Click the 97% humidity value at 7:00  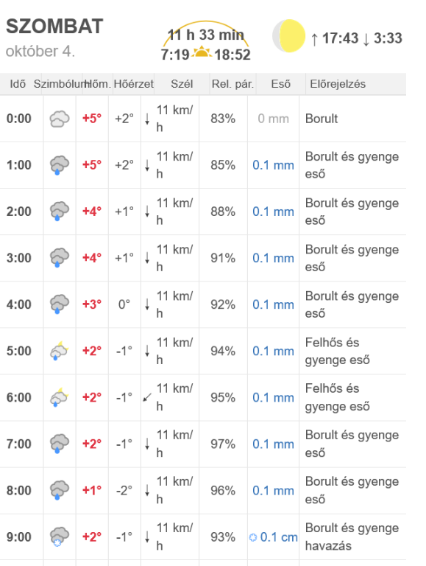pyautogui.click(x=223, y=444)
